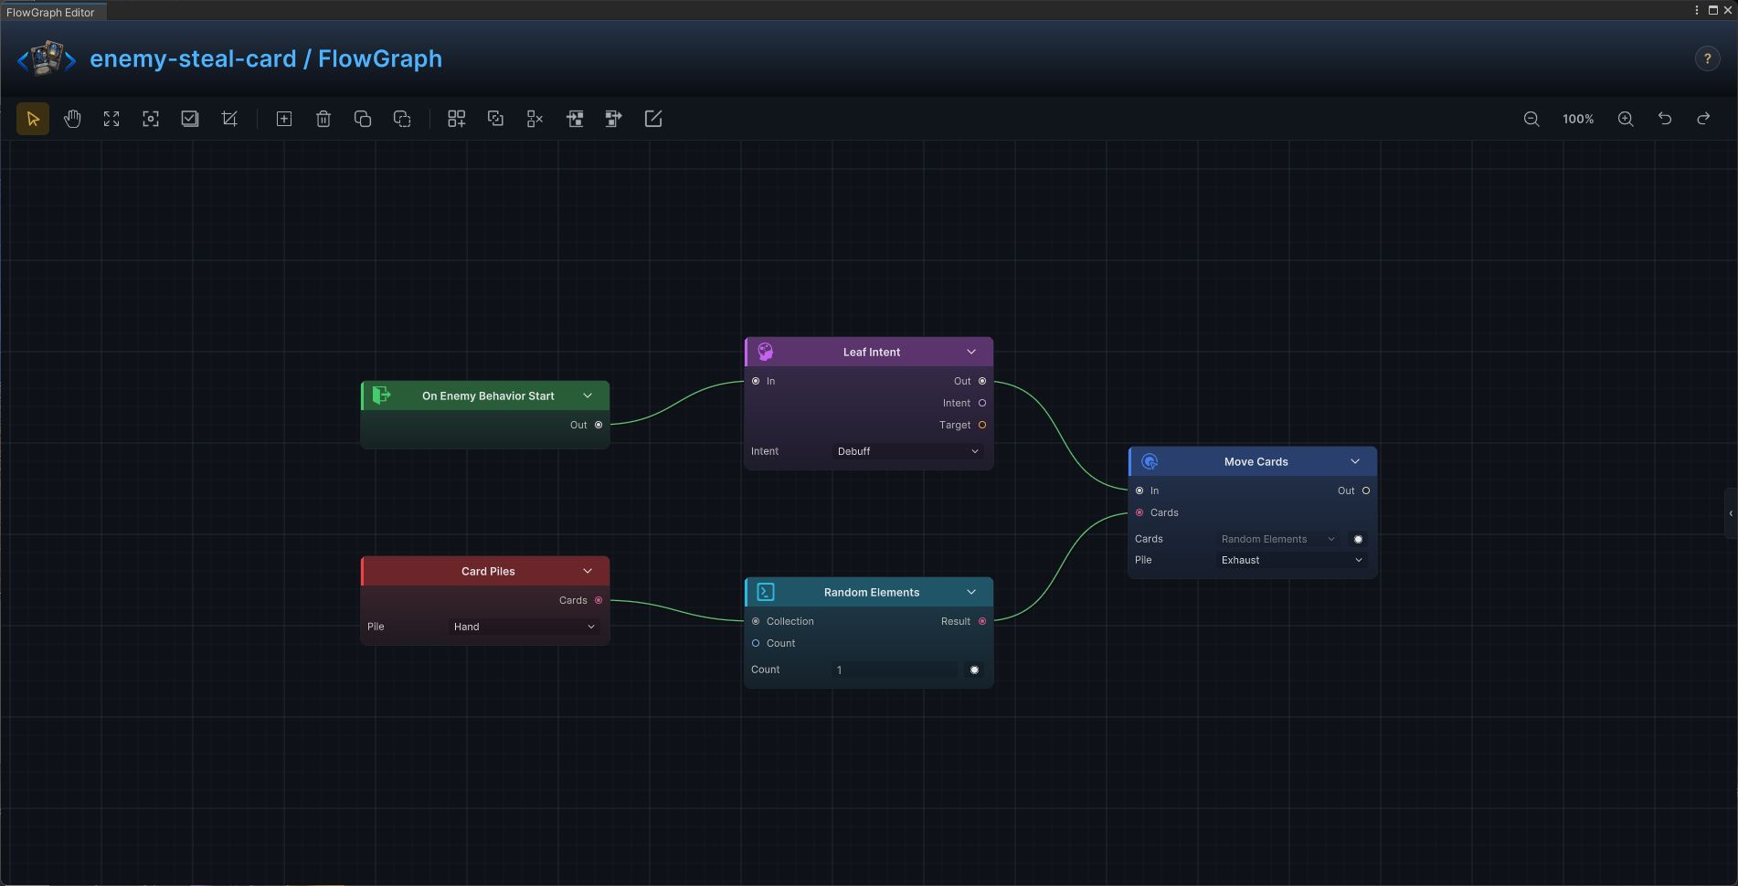
Task: Click the Intent output port of Leaf Intent
Action: coord(982,403)
